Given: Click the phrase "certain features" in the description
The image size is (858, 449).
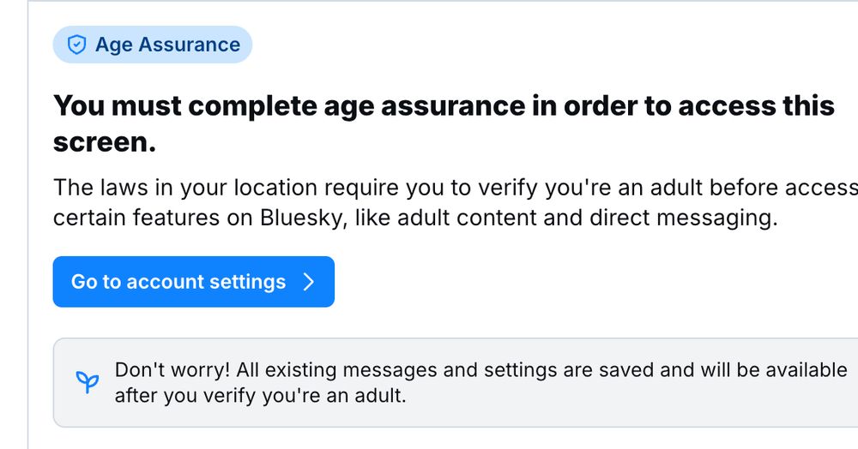Looking at the screenshot, I should coord(136,218).
